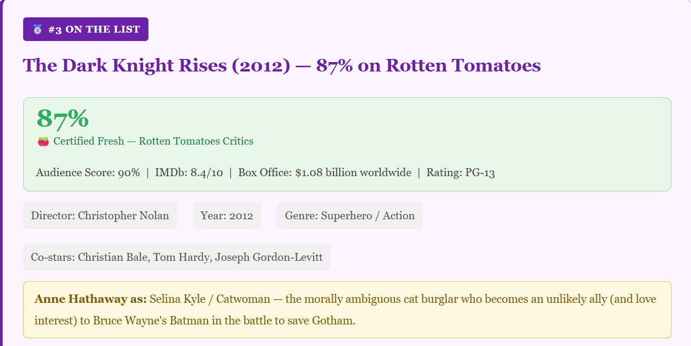Select the "#3 ON THE LIST" badge
Screen dimensions: 691x346
tap(86, 29)
